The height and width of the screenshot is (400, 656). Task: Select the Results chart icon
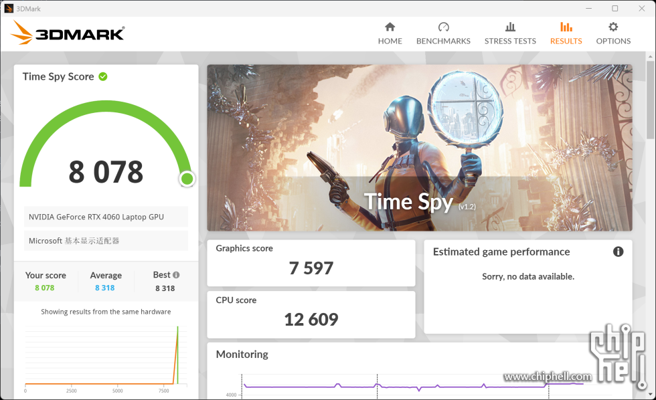[x=566, y=27]
